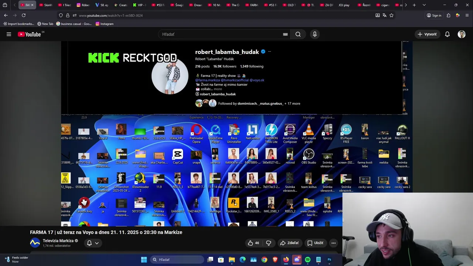473x266 pixels.
Task: Open Firefox extensions puzzle icon
Action: pyautogui.click(x=448, y=15)
